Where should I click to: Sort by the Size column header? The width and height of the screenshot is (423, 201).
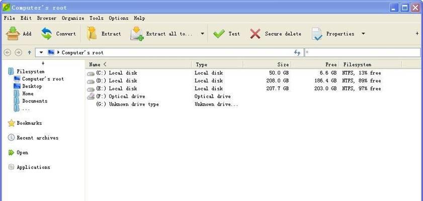pos(268,64)
